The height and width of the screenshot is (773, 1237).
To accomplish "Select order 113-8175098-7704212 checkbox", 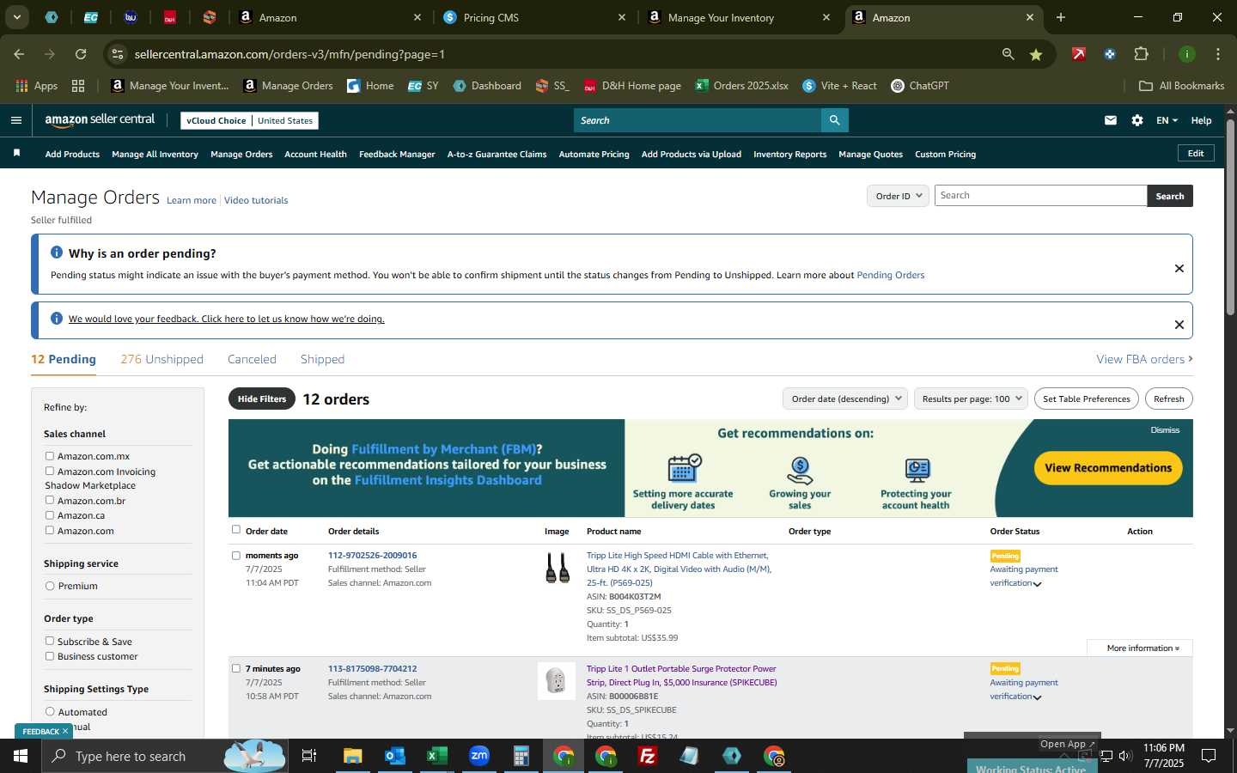I will point(236,668).
